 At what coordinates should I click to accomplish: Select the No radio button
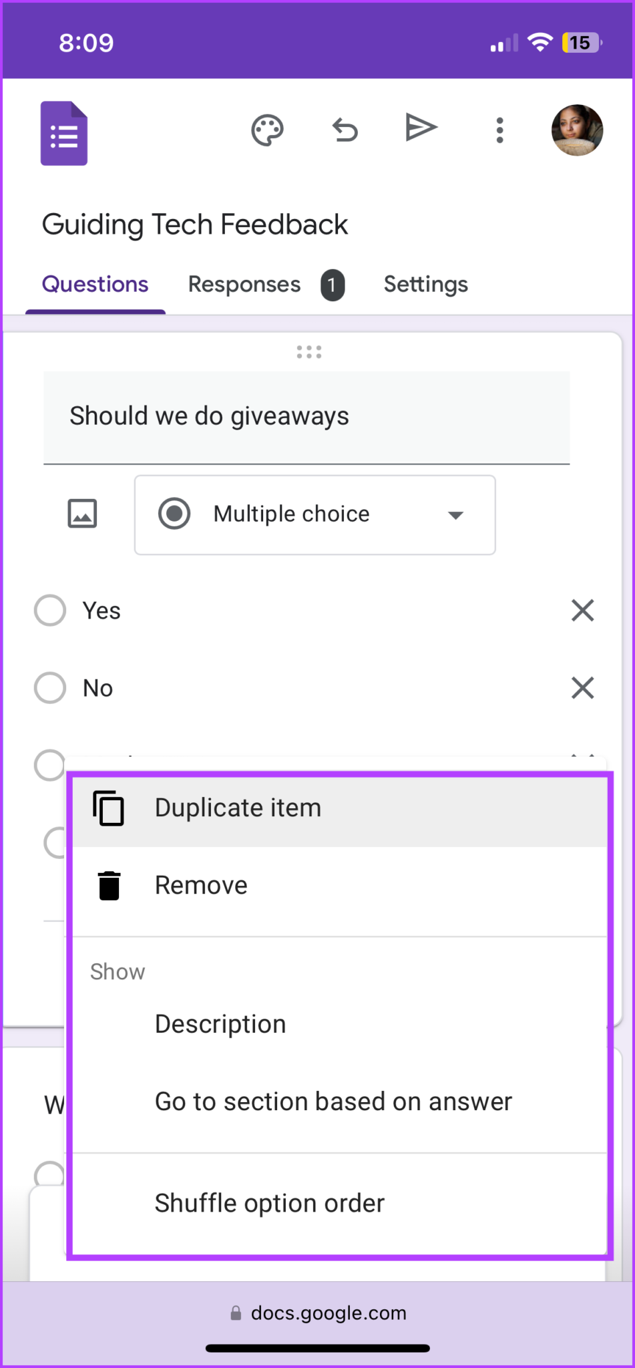49,687
